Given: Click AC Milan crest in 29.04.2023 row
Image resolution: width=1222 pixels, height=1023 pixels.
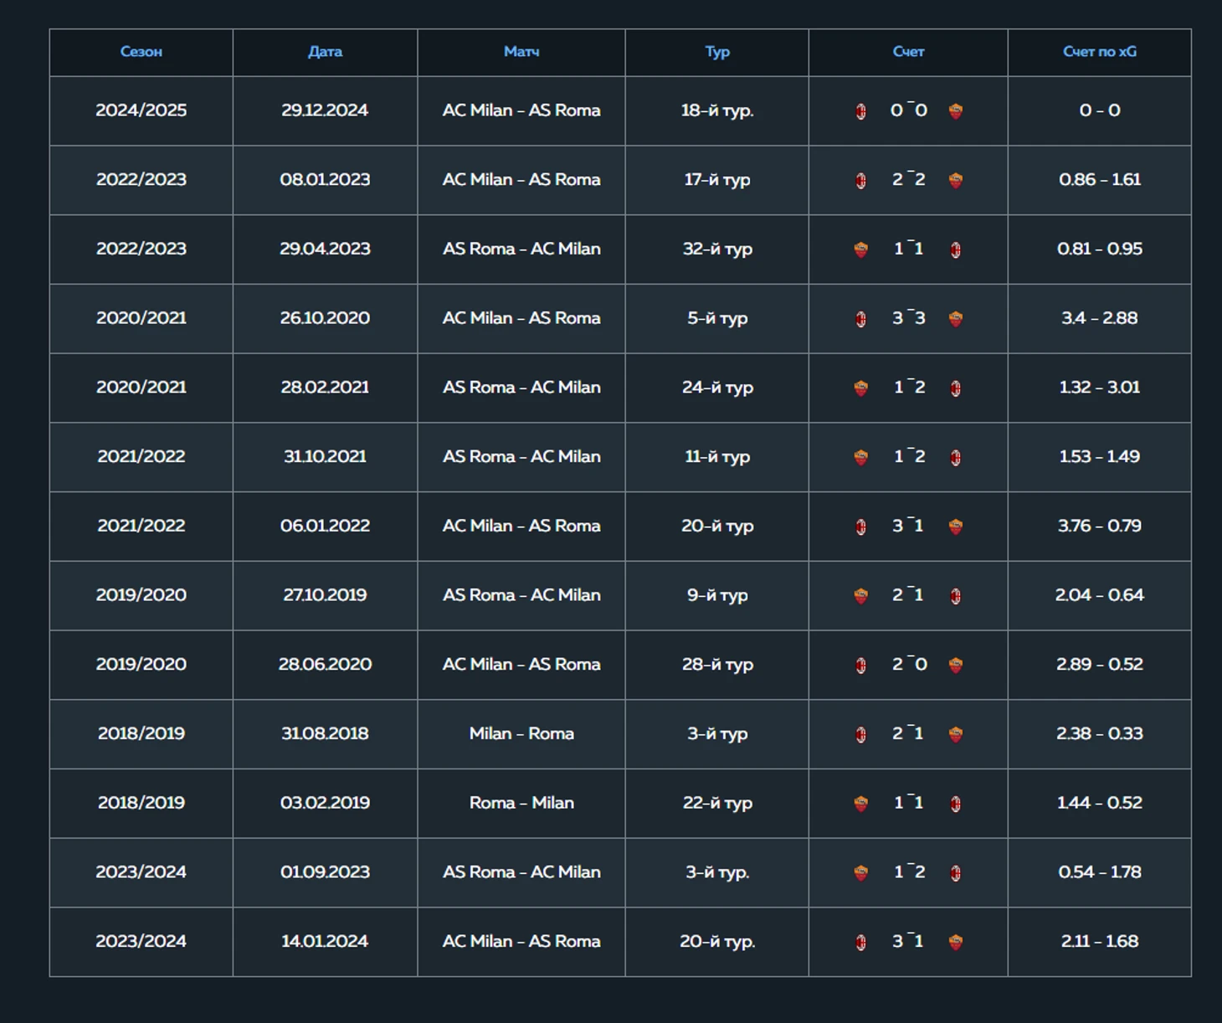Looking at the screenshot, I should 955,249.
